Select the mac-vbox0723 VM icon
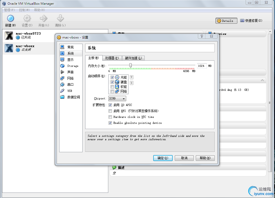 pyautogui.click(x=9, y=35)
